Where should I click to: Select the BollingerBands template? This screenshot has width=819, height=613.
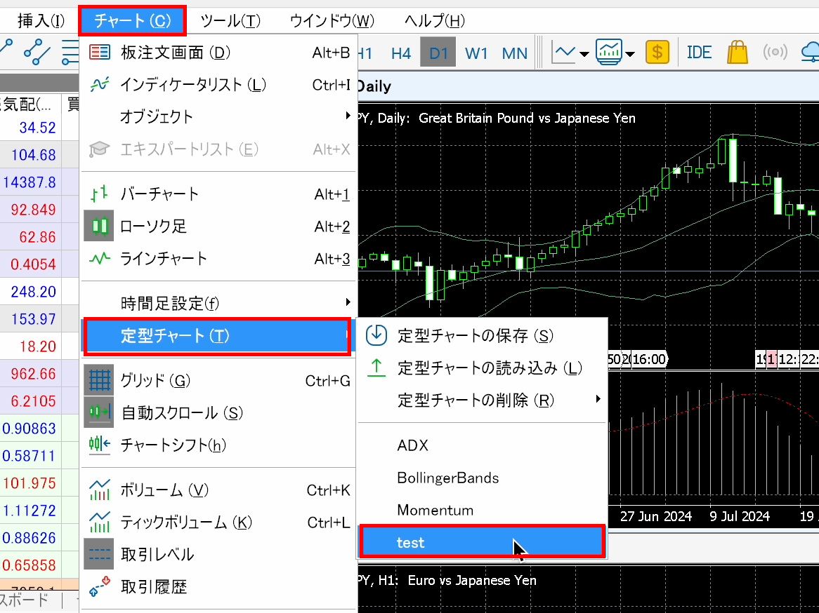(x=447, y=478)
